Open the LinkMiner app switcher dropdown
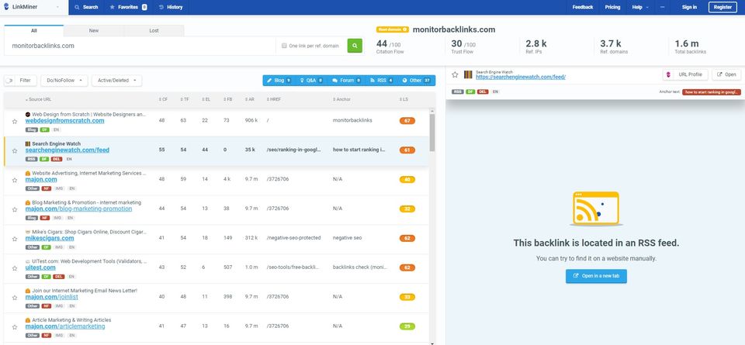 [x=57, y=7]
